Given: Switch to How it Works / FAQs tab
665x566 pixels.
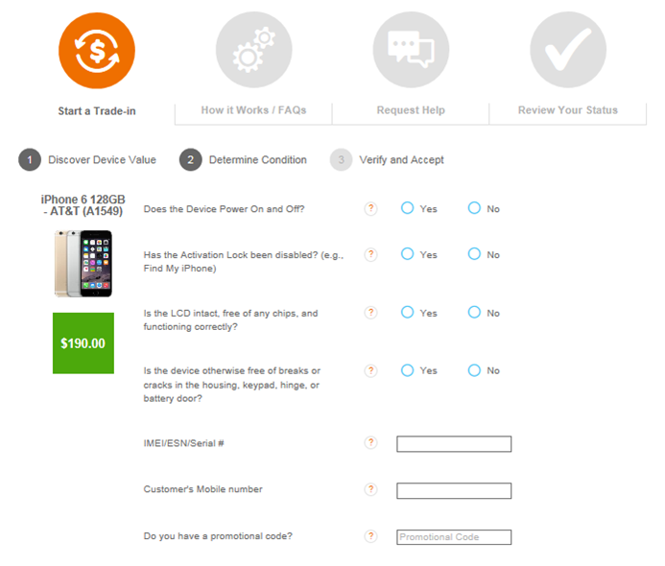Looking at the screenshot, I should click(x=253, y=110).
